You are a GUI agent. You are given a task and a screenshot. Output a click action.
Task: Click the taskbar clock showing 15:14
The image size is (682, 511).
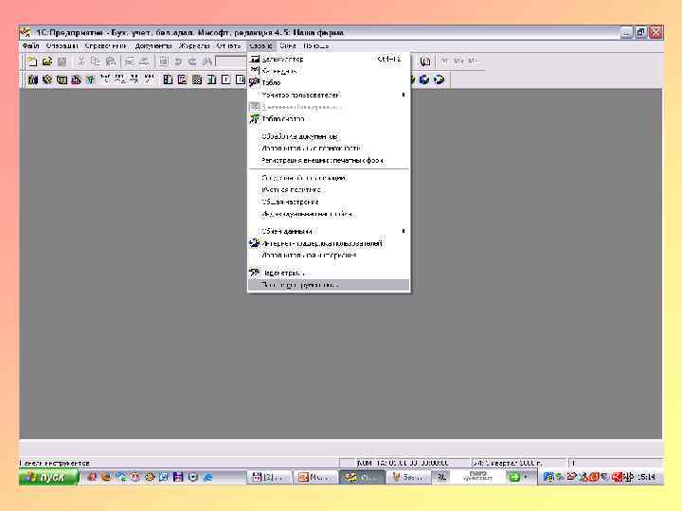click(647, 477)
